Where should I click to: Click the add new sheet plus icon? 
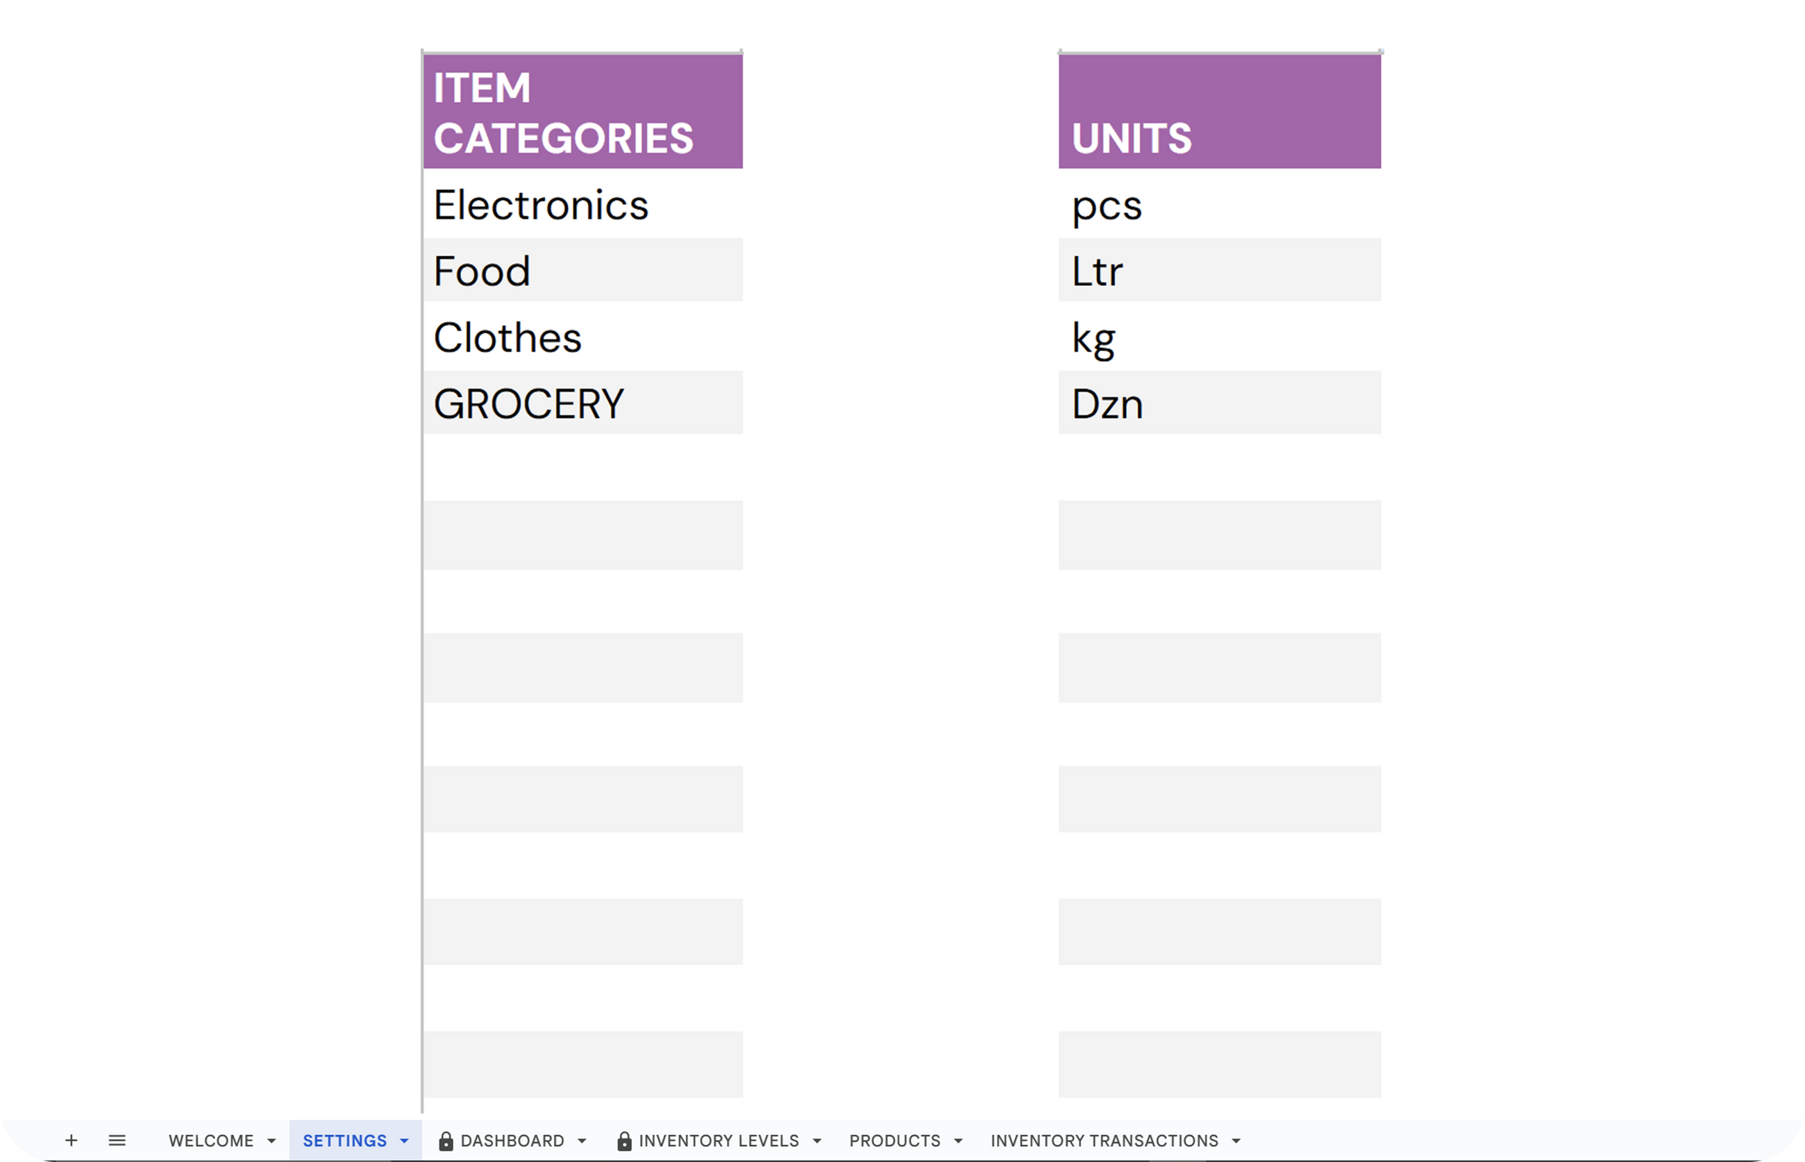tap(71, 1140)
